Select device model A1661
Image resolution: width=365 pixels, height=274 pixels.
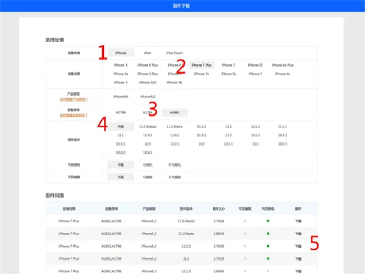[x=175, y=112]
